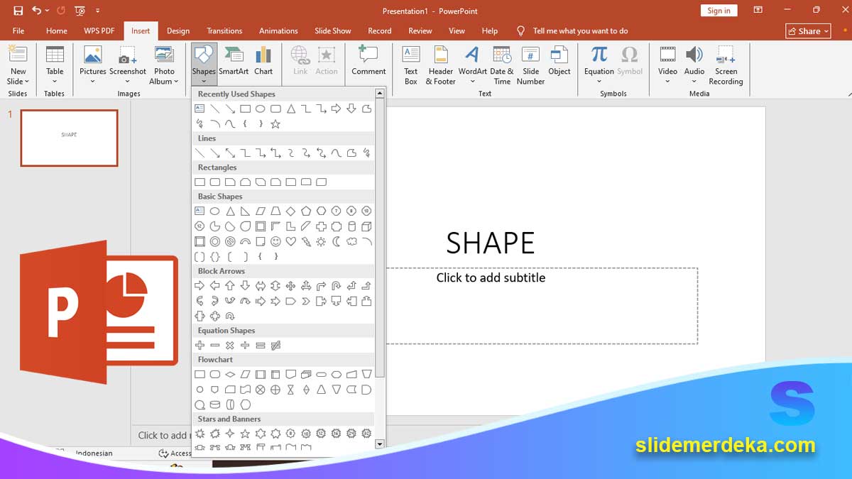Choose the Diamond shape in Basic Shapes

click(290, 211)
